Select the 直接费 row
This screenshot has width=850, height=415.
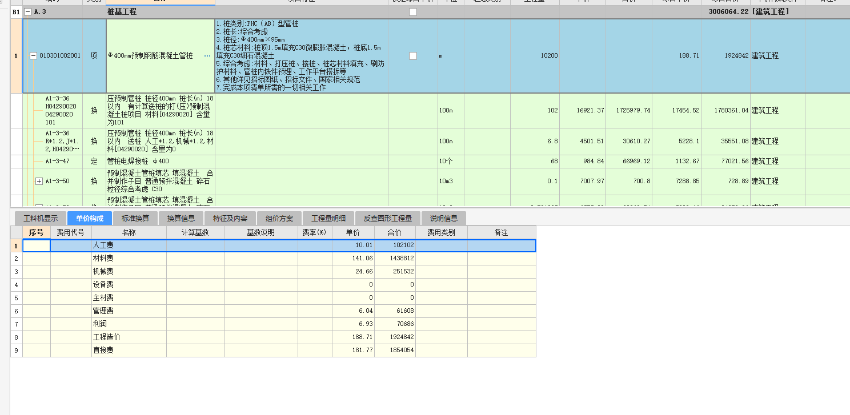pos(274,350)
